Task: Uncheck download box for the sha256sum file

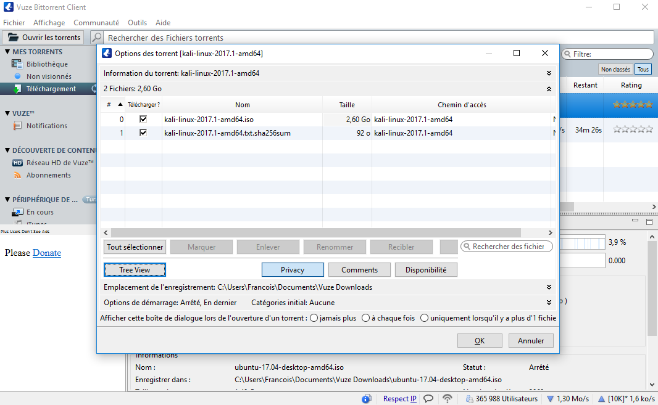Action: point(143,133)
